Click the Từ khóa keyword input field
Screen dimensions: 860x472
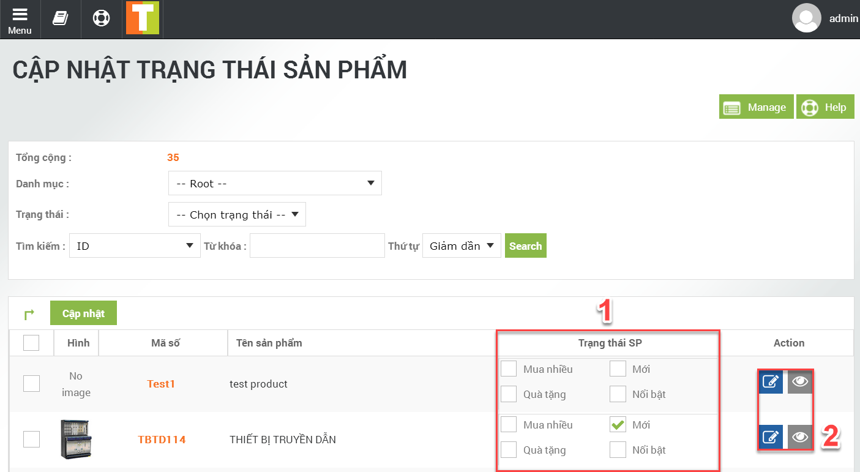pyautogui.click(x=317, y=245)
